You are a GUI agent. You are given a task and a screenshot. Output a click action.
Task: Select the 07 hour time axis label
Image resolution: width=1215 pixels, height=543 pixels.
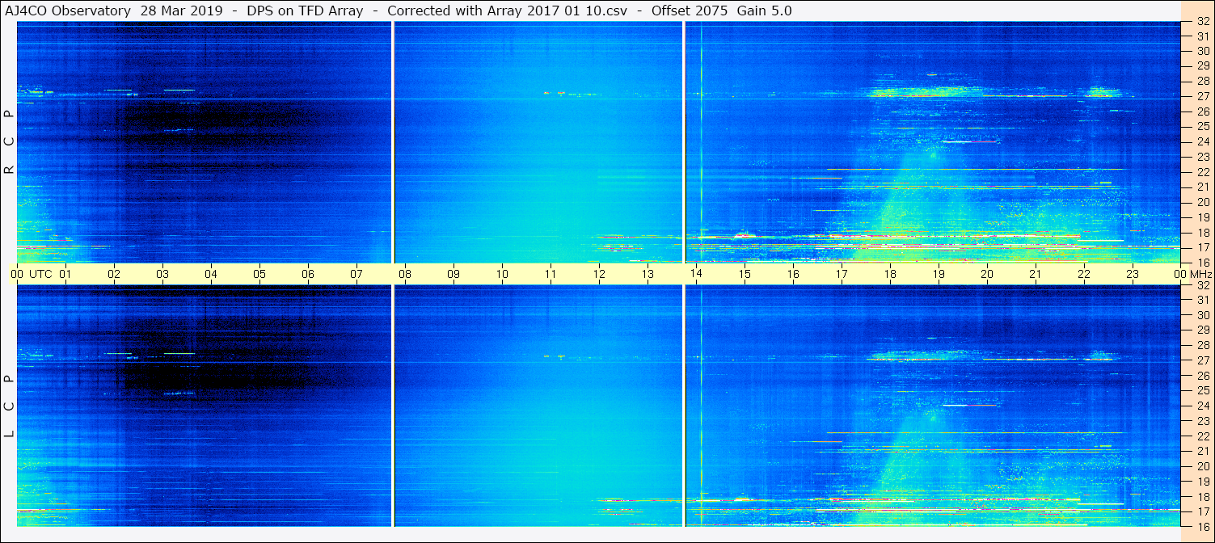click(x=356, y=274)
